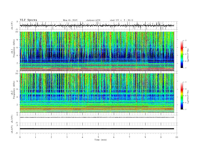Click the ch.1 "Frequency (kHz)" axis label
Screen dimensions: 199x154
14,48
